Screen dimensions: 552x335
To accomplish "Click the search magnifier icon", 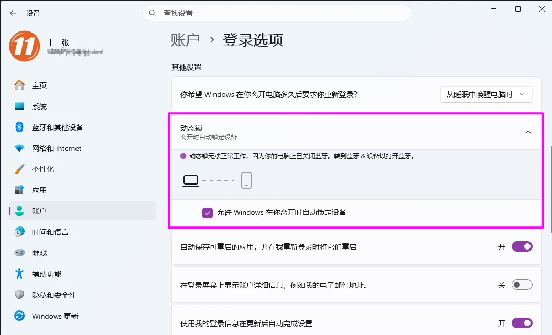I will 153,14.
